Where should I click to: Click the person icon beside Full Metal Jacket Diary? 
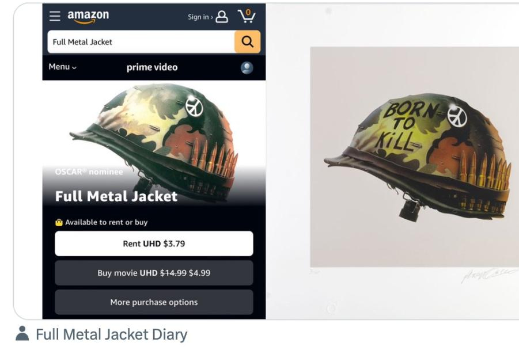pos(22,333)
